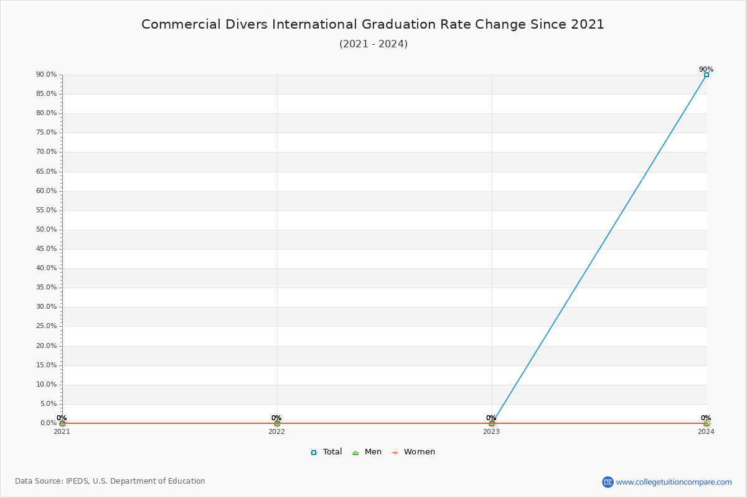Click the CTC logo badge

(x=608, y=482)
